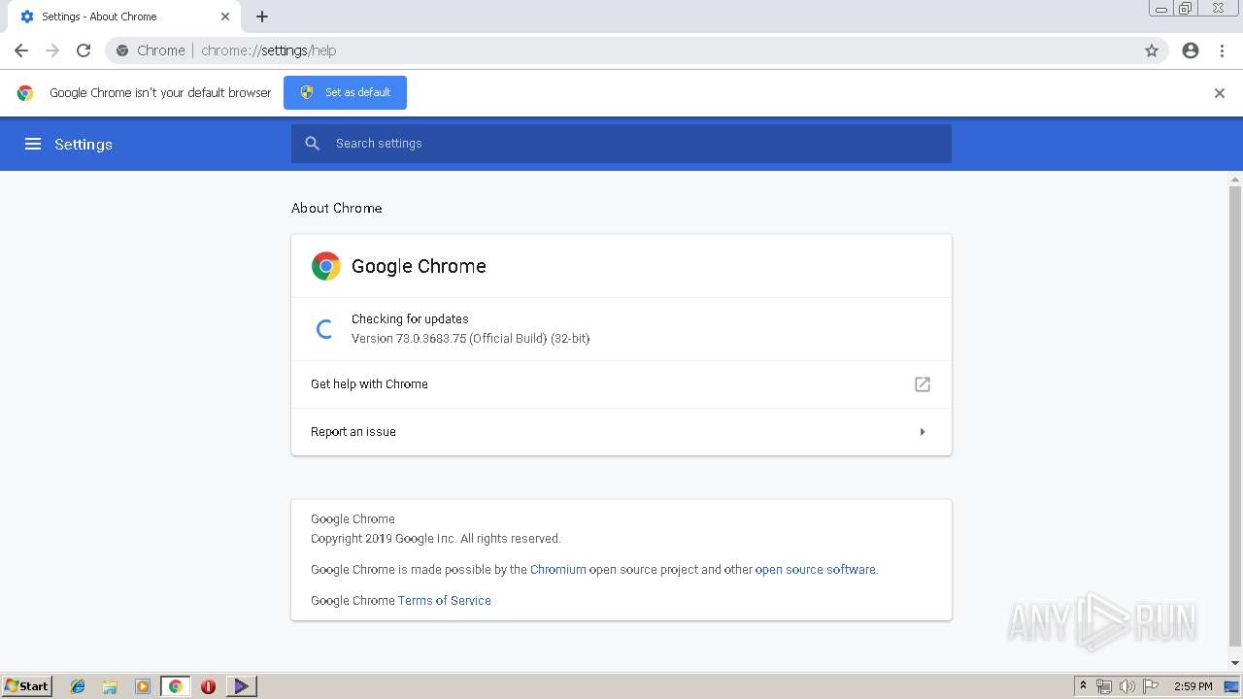Open Chrome's three-dot menu
Image resolution: width=1243 pixels, height=699 pixels.
coord(1222,50)
